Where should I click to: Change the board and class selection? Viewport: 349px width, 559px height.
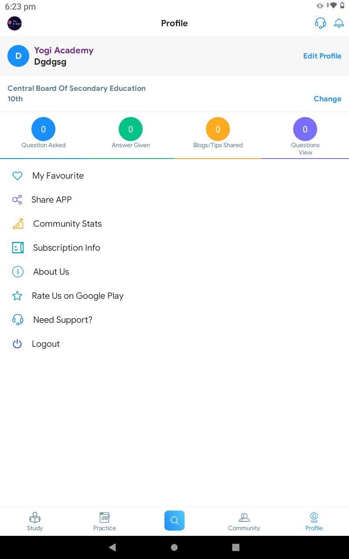click(x=328, y=99)
